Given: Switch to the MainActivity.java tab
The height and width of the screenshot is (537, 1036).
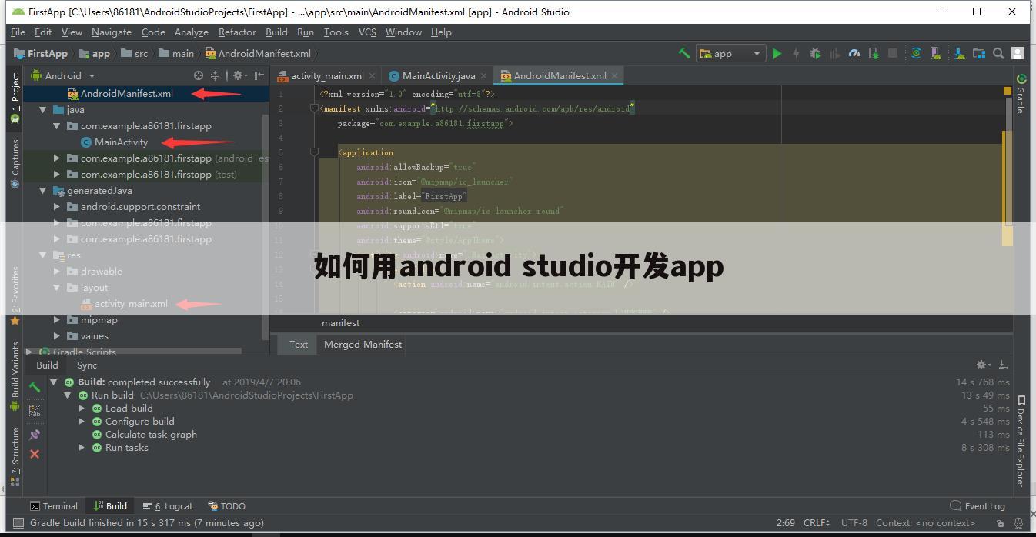Looking at the screenshot, I should pos(438,75).
